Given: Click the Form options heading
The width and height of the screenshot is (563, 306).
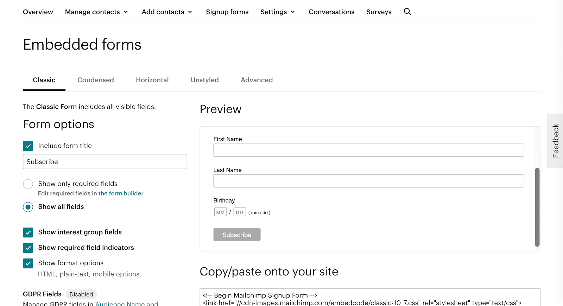Looking at the screenshot, I should click(58, 125).
